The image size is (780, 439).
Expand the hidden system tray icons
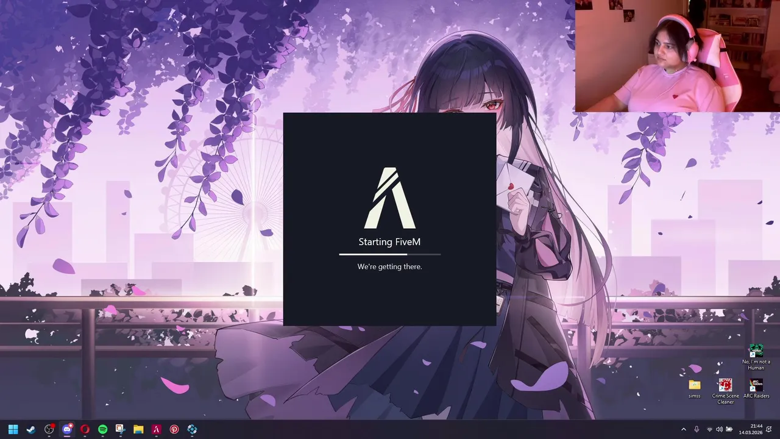(x=683, y=429)
